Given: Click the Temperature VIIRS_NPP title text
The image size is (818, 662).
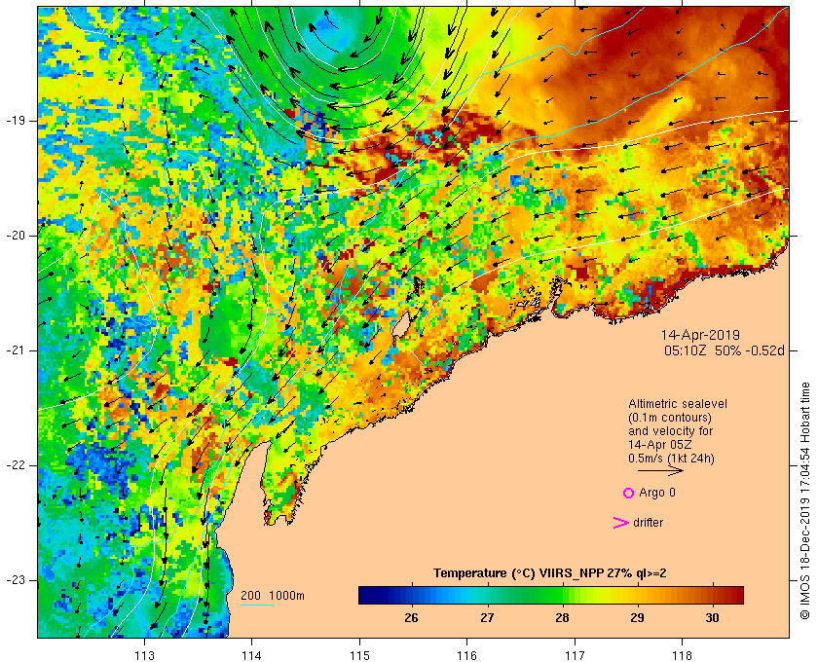Looking at the screenshot, I should pos(550,573).
